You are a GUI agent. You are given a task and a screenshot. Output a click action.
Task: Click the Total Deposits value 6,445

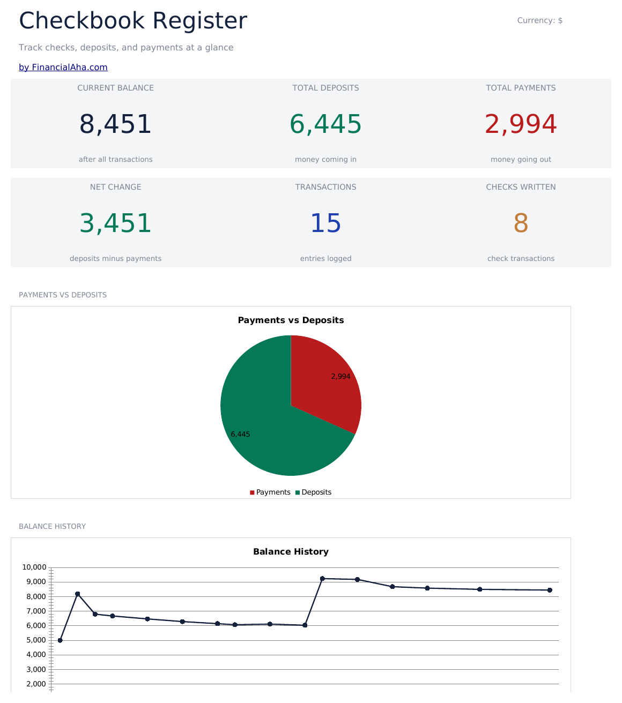point(325,124)
